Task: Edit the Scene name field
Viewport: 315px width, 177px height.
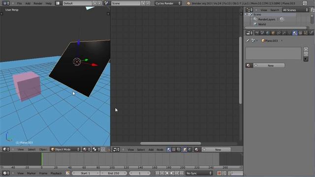Action: point(126,3)
